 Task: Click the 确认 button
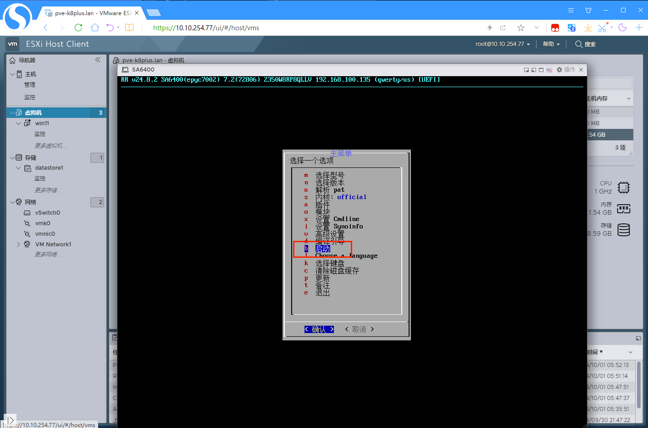click(319, 329)
